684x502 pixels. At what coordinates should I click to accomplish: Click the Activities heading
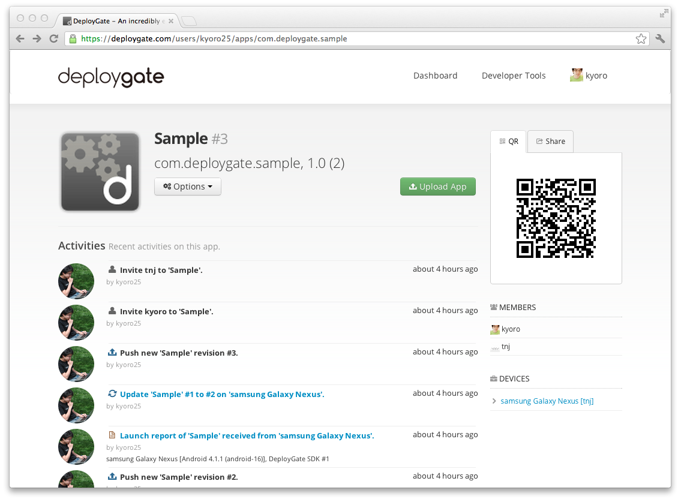(82, 246)
